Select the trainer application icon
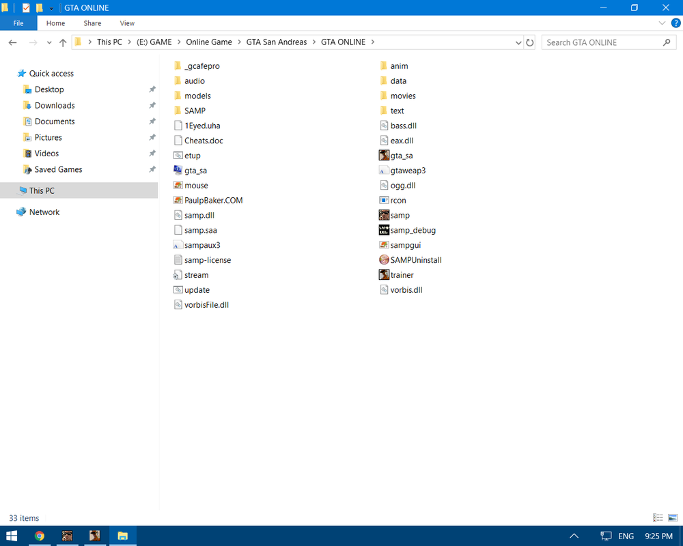Viewport: 683px width, 546px height. (x=384, y=275)
